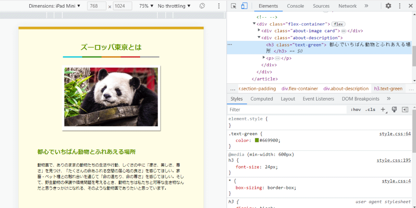The image size is (416, 208).
Task: Switch to the Network tab
Action: pos(347,6)
